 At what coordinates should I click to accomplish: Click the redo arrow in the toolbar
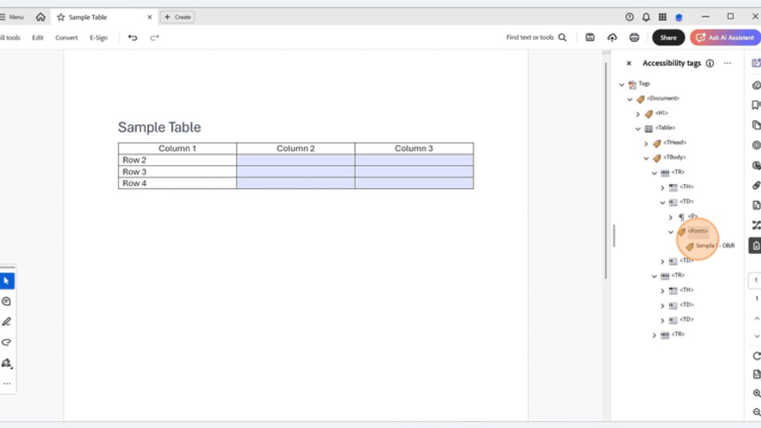[154, 37]
